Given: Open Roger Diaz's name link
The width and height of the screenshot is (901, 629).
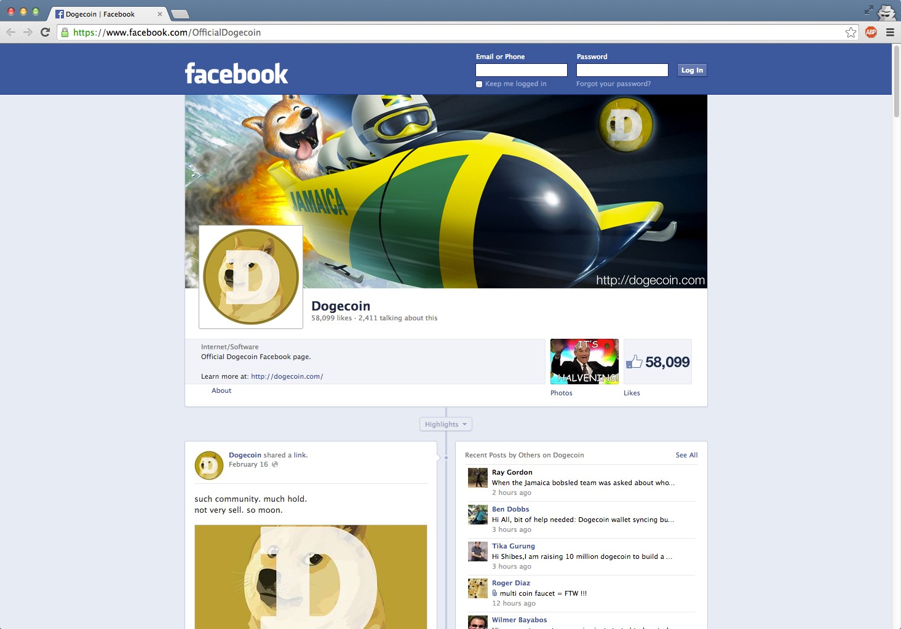Looking at the screenshot, I should [x=511, y=583].
